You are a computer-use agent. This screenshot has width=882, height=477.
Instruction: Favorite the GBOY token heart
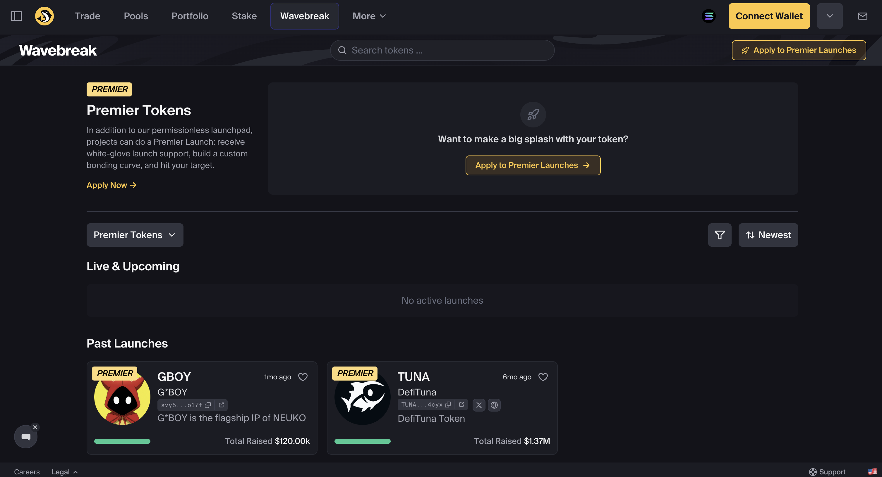[x=303, y=377]
